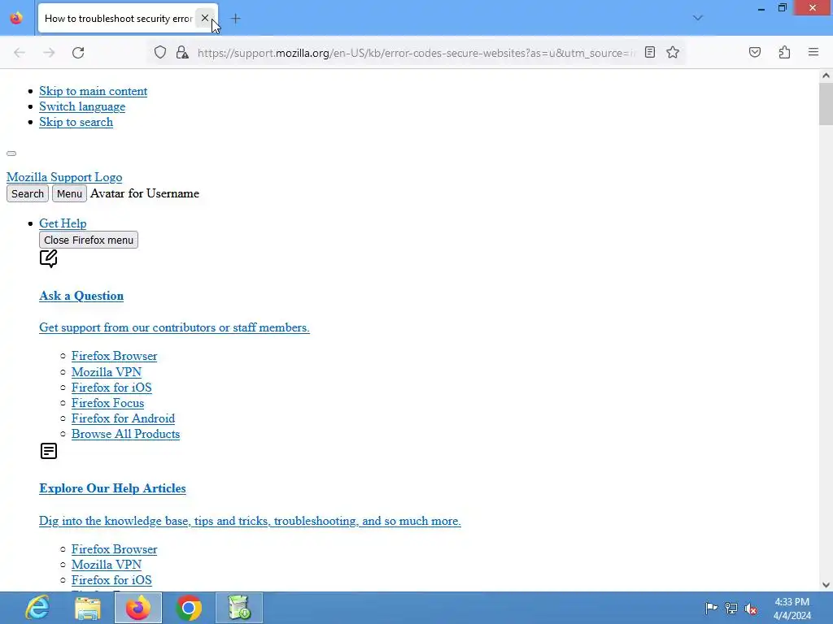Screen dimensions: 833x624
Task: Open the Firefox Focus link
Action: click(x=108, y=403)
